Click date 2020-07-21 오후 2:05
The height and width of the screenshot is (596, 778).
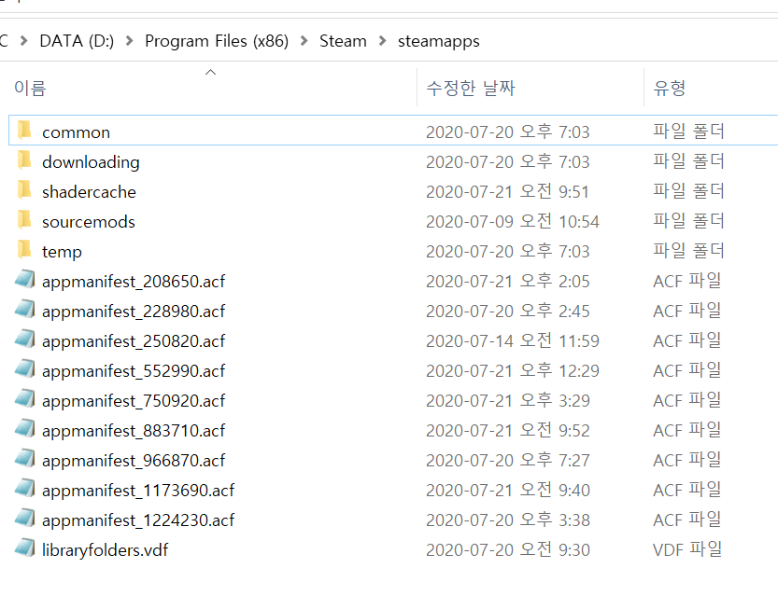coord(508,282)
